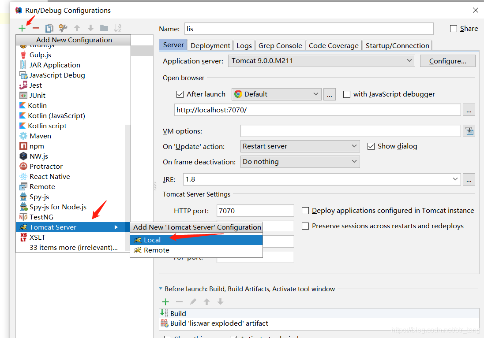Open defaults with the wrench settings icon

(x=63, y=28)
